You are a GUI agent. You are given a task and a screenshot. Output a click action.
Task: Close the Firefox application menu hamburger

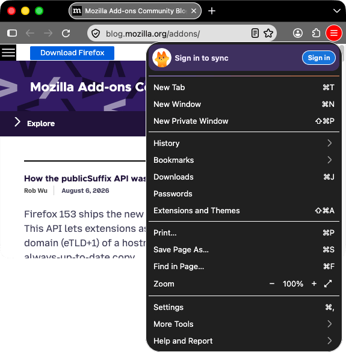coord(334,33)
